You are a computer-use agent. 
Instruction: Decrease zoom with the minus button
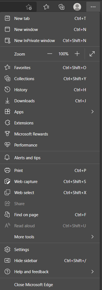click(x=50, y=54)
